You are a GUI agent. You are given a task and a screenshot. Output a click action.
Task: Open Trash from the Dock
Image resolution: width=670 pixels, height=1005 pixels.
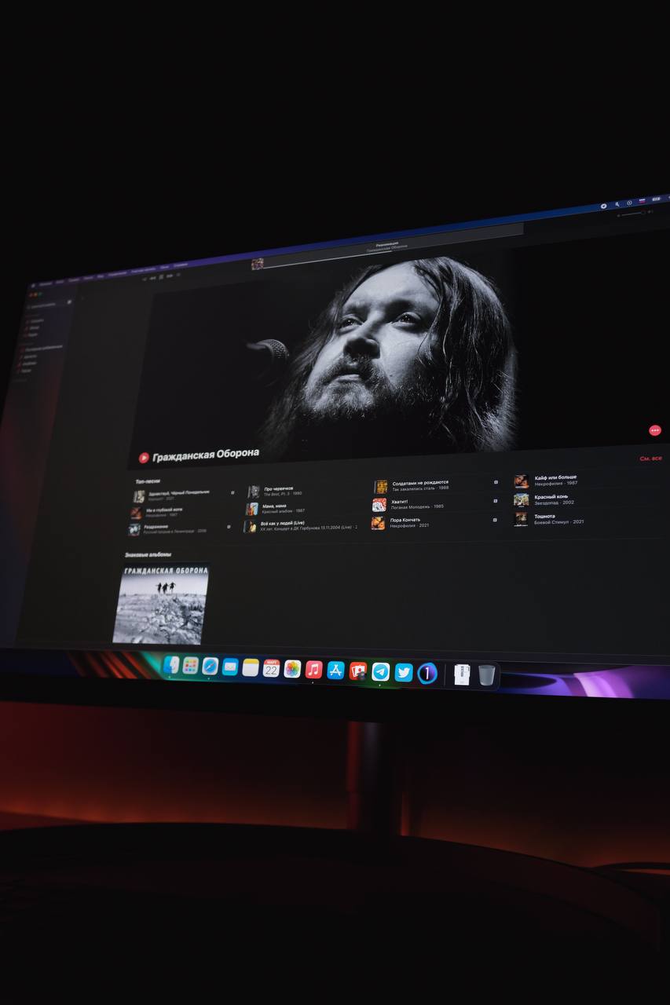(487, 675)
